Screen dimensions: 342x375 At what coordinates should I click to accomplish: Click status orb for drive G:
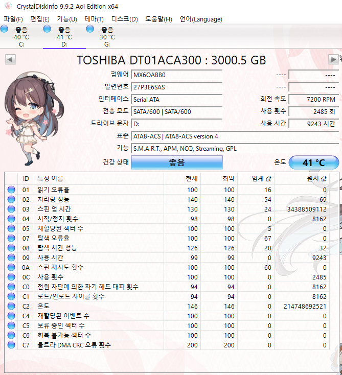point(90,29)
